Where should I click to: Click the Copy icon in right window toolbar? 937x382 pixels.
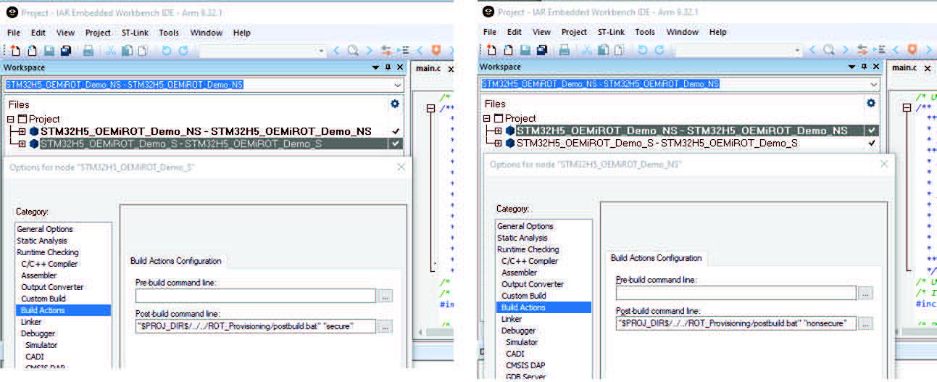[x=603, y=50]
